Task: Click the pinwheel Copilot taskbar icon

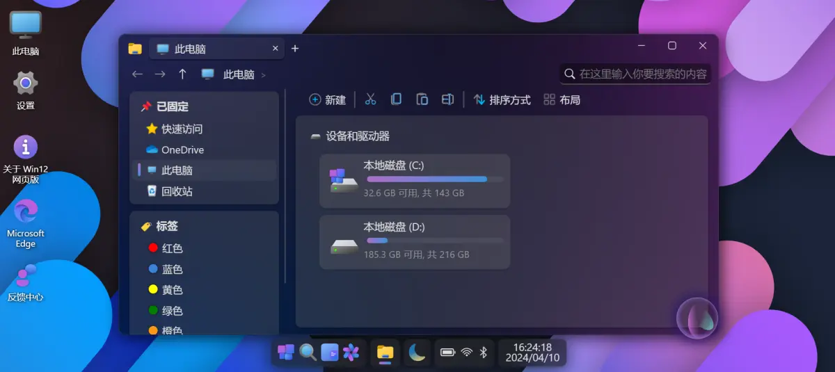Action: pos(351,353)
